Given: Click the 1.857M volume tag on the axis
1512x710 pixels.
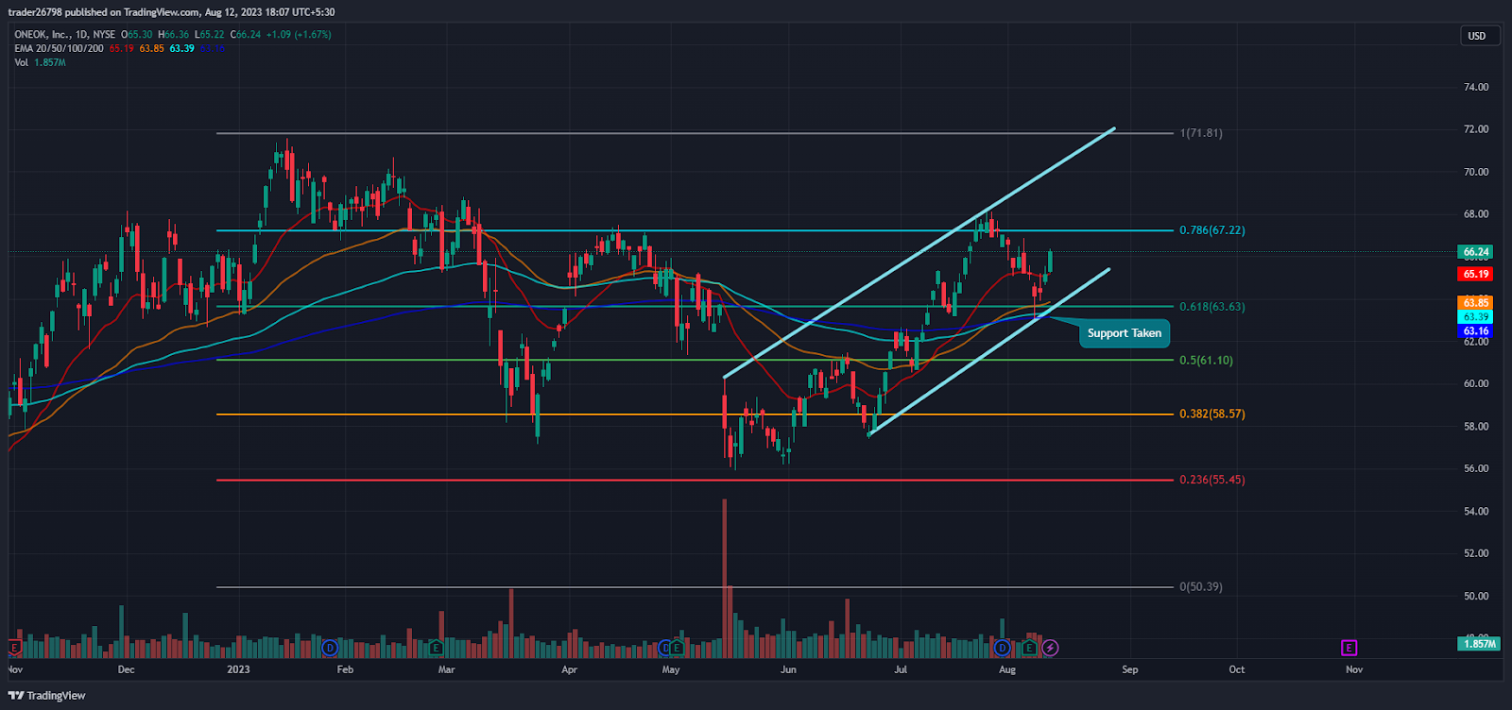Looking at the screenshot, I should pyautogui.click(x=1480, y=644).
